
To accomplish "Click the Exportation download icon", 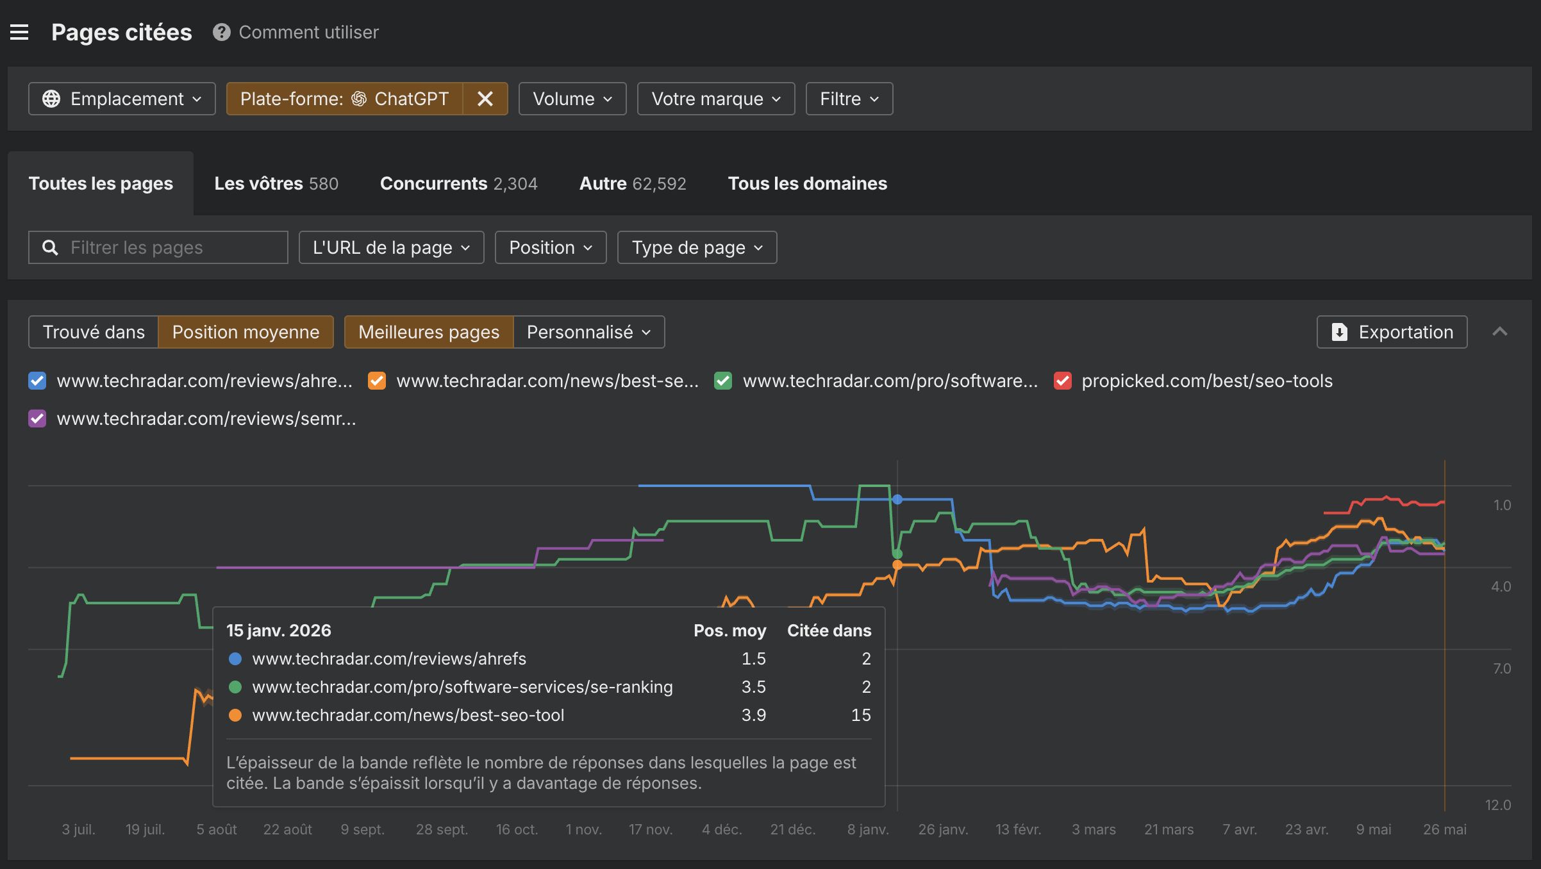I will coord(1339,332).
